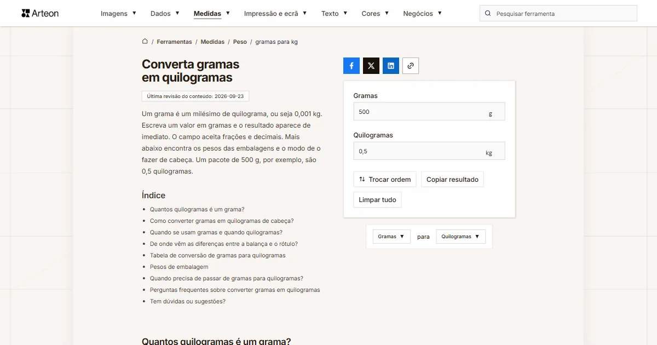The width and height of the screenshot is (657, 345).
Task: Copy the page link using the icon
Action: [x=411, y=66]
